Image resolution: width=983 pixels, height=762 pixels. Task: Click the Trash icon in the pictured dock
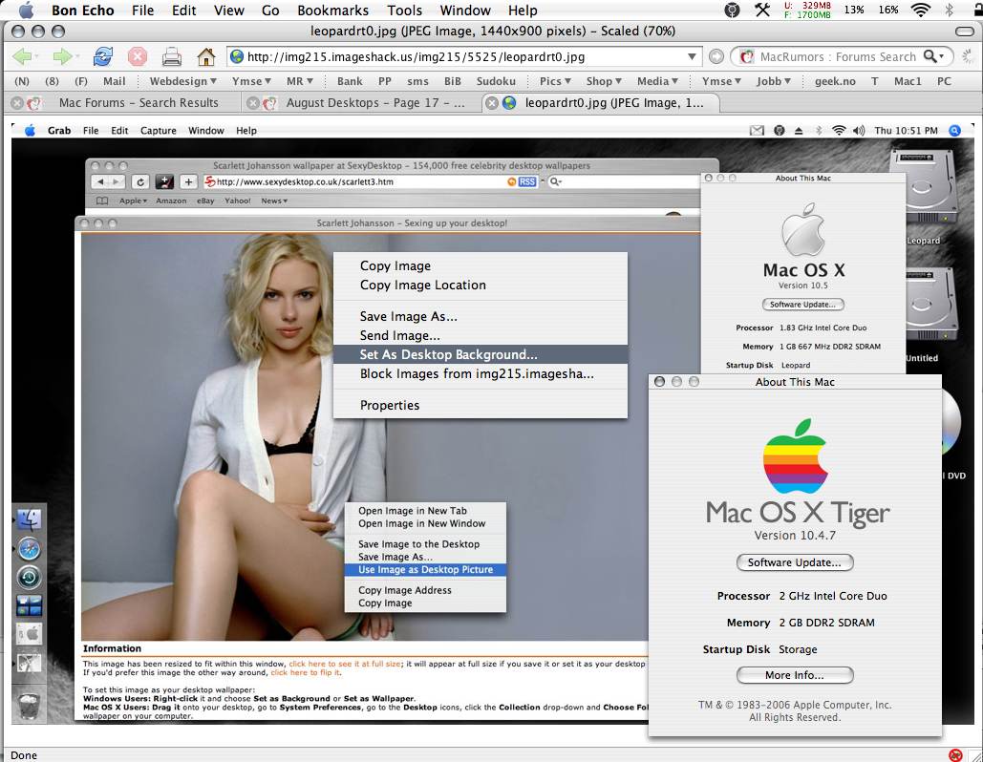pyautogui.click(x=29, y=705)
